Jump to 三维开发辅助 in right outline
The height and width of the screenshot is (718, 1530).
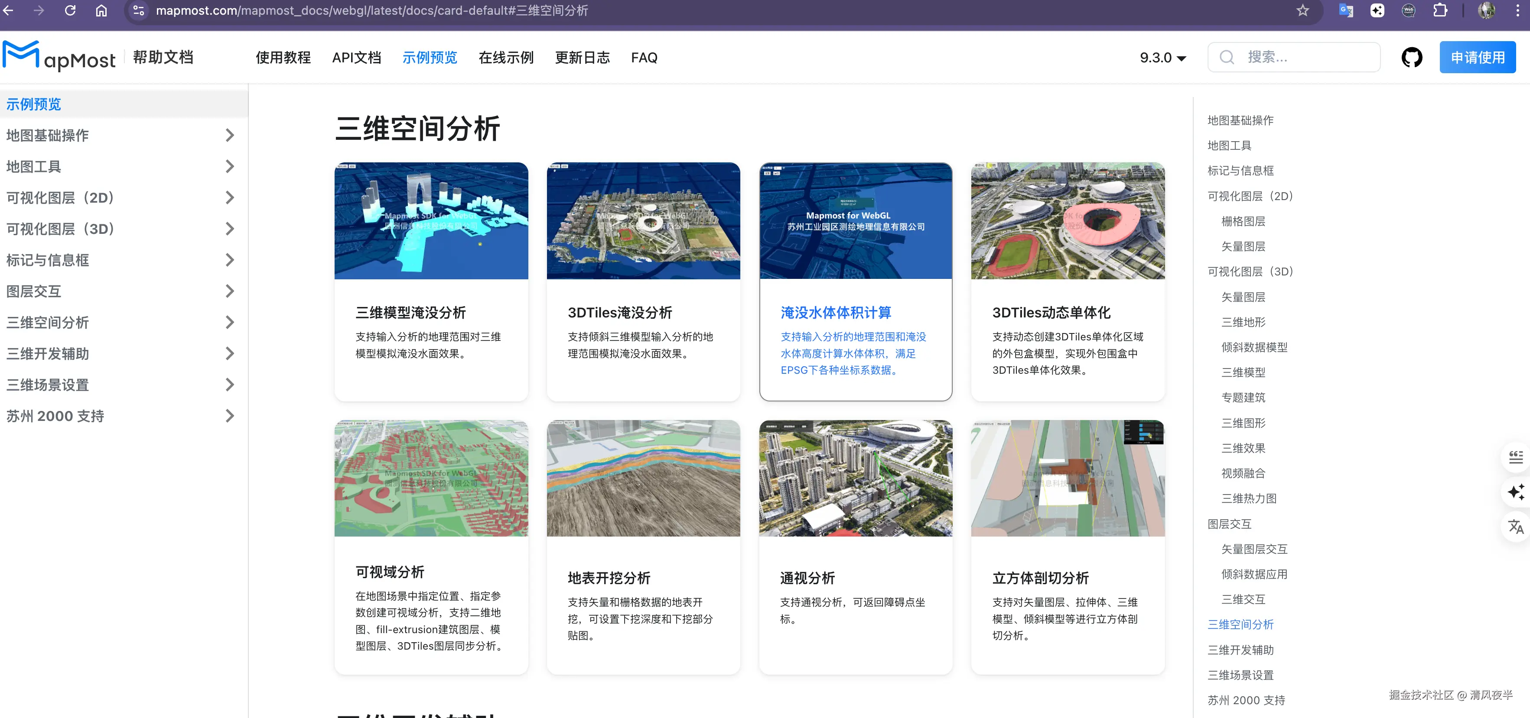pos(1240,650)
